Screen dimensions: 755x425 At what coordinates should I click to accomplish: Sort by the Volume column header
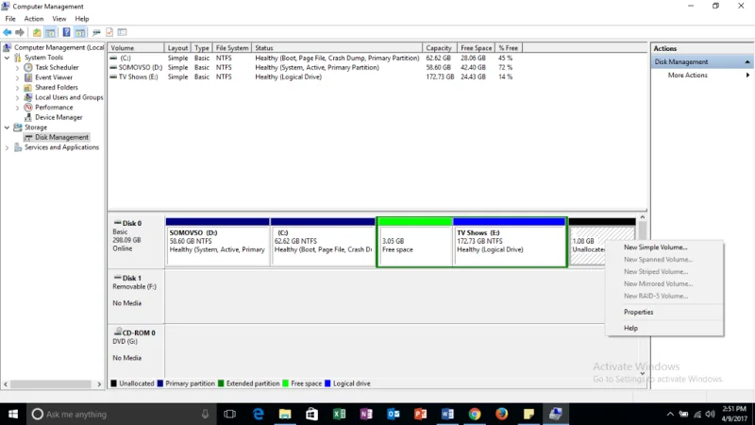(136, 48)
